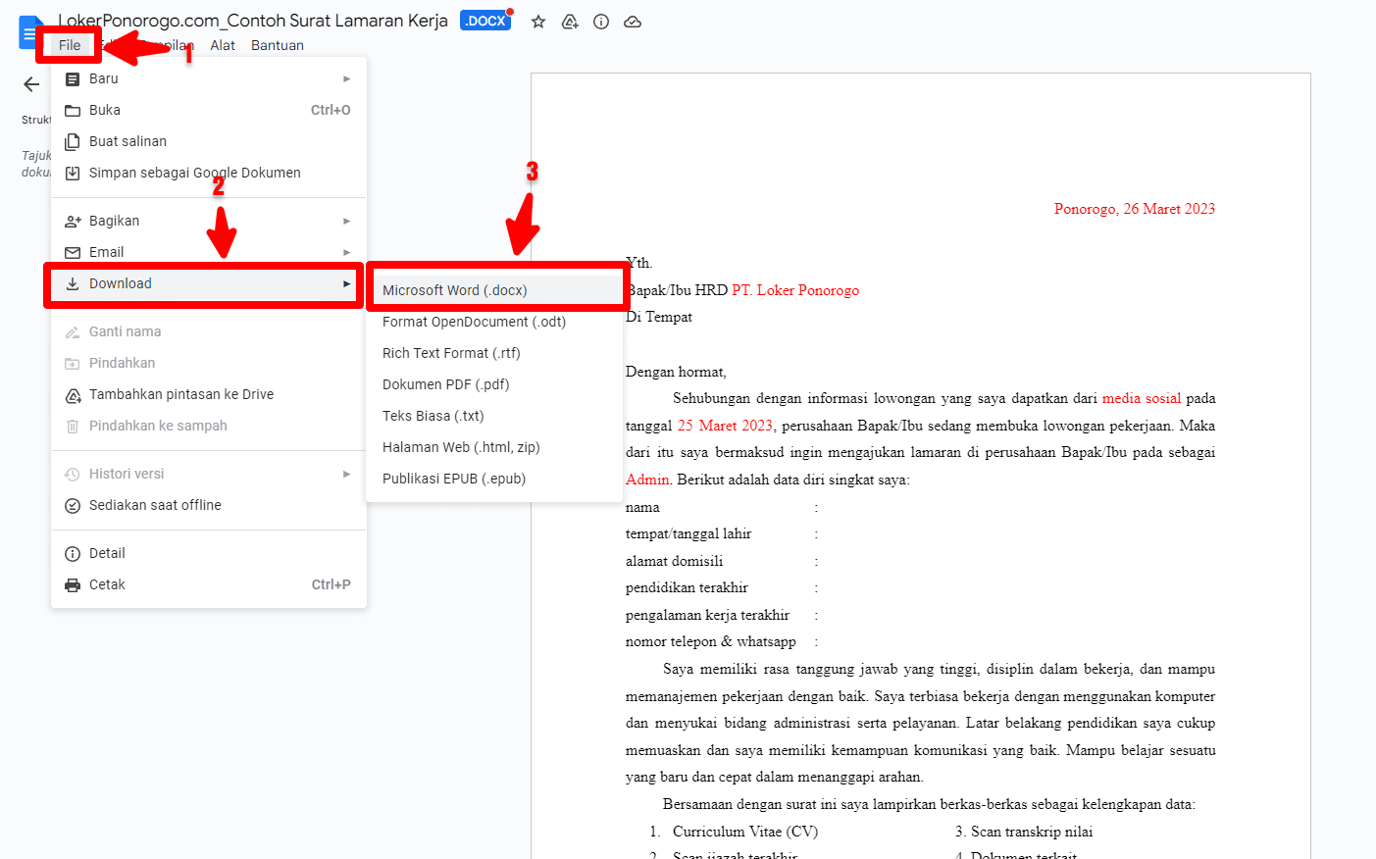Download as Teks Biasa (.txt)

pyautogui.click(x=495, y=416)
